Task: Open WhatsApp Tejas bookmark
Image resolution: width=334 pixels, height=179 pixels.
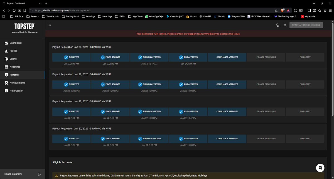Action: (154, 16)
